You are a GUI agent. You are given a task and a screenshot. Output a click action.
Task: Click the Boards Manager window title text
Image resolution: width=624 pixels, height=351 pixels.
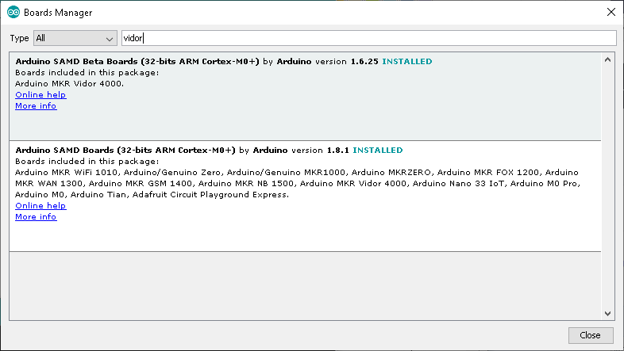[58, 13]
